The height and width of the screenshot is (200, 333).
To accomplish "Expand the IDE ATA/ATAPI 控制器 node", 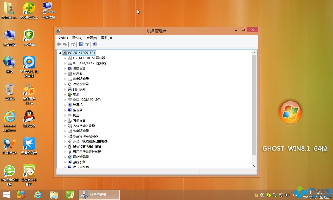I will click(x=65, y=63).
